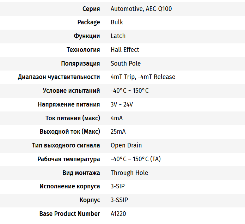Select the '-40°C ~ 150°C (TA)' value
245x224 pixels.
click(x=136, y=159)
